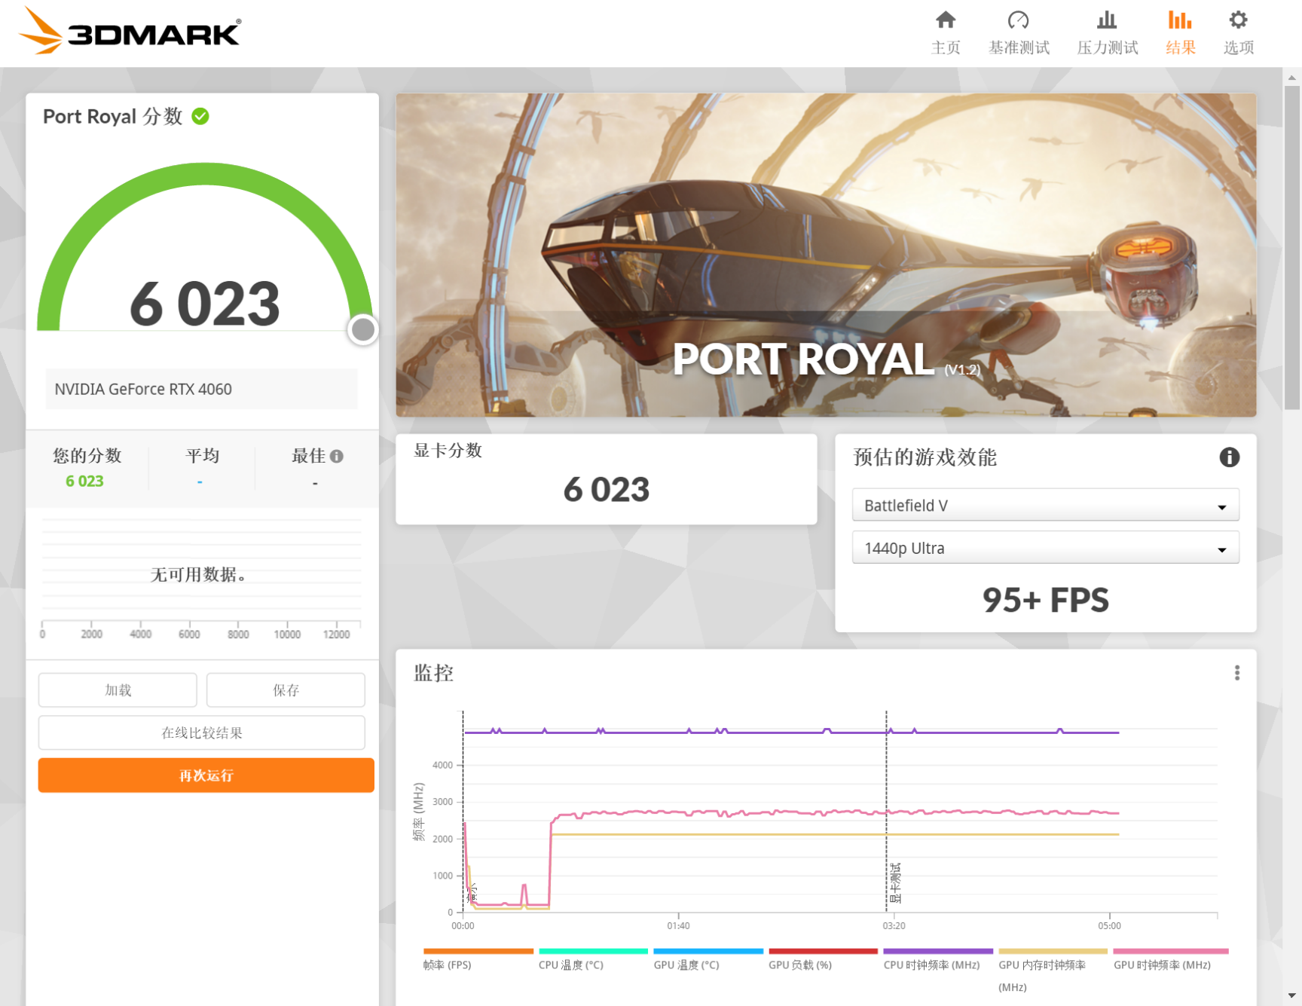Toggle the GPU 时钟频率 pink legend swatch

1171,951
